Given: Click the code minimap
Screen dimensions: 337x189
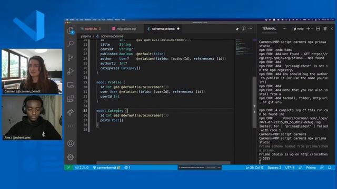Looking at the screenshot, I should pyautogui.click(x=244, y=47).
